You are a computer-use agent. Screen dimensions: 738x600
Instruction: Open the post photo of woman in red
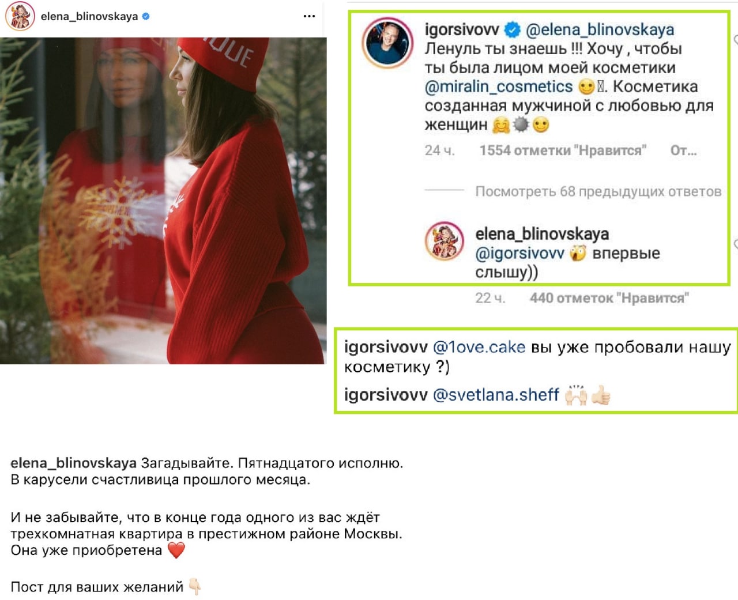(x=163, y=201)
